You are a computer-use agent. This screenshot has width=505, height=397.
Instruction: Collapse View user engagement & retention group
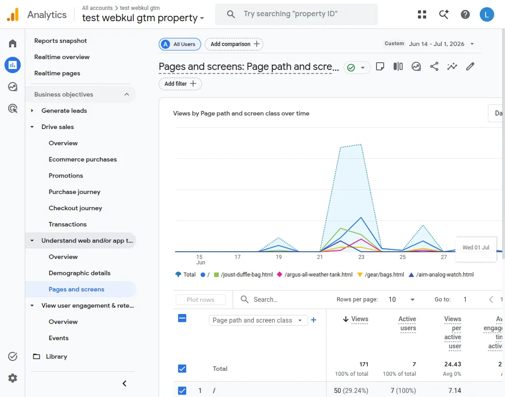coord(32,305)
